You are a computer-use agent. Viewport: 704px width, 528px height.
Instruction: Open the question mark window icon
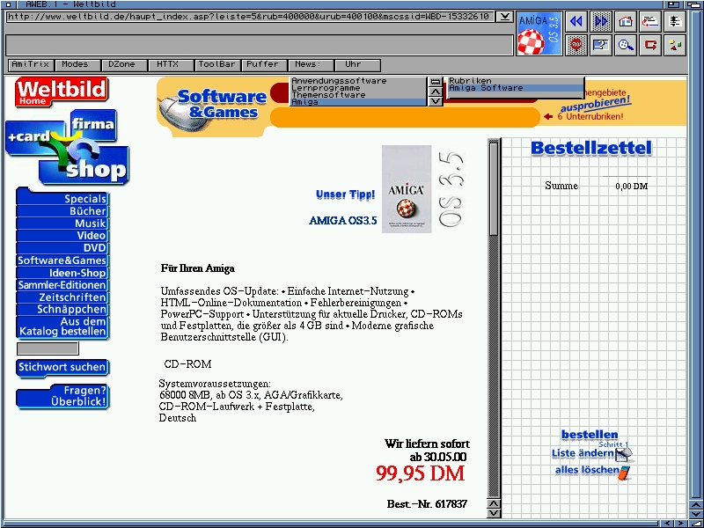pos(601,45)
